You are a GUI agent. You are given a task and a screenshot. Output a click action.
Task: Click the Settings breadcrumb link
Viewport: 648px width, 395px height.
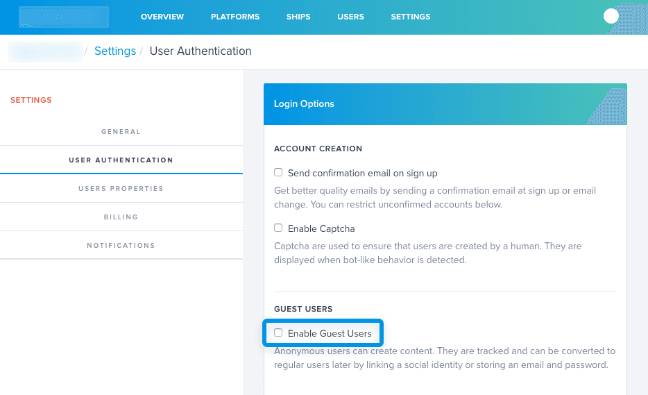coord(115,51)
